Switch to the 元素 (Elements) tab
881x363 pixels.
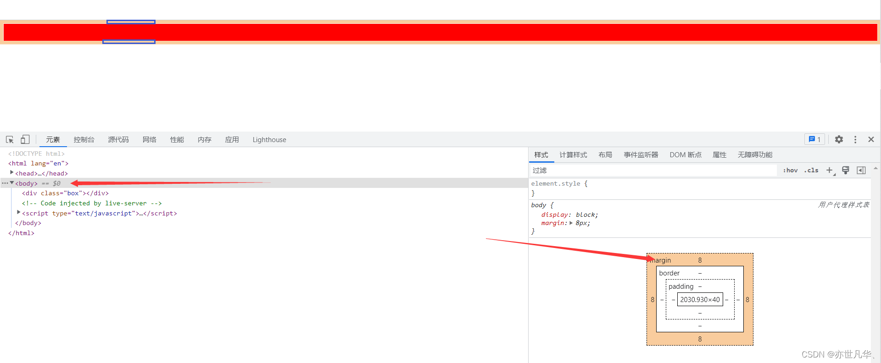[x=53, y=140]
